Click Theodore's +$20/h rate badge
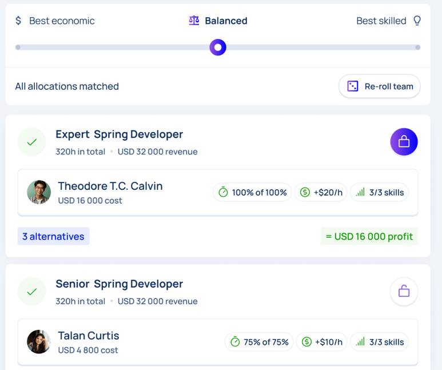The height and width of the screenshot is (370, 442). coord(321,192)
